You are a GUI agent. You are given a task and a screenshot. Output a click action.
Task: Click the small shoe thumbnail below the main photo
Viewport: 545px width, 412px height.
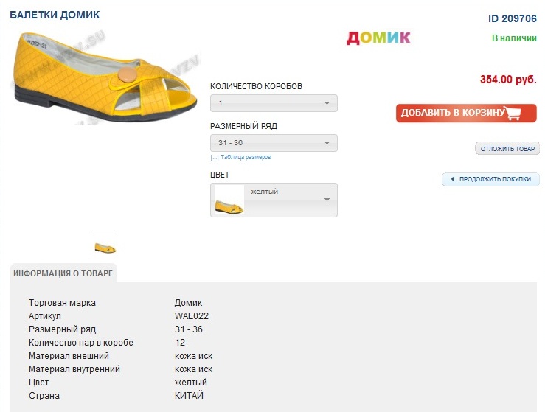point(105,242)
